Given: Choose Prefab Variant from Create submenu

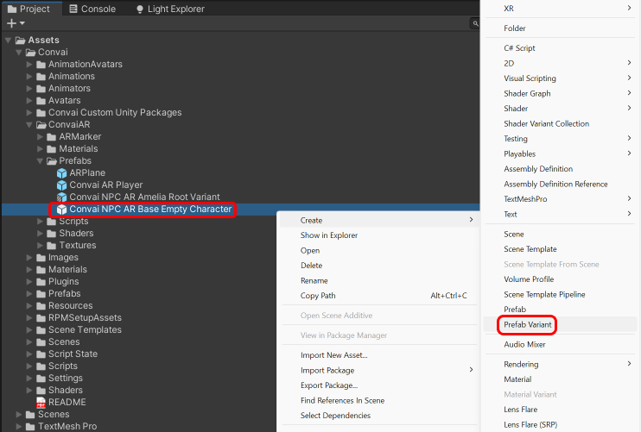Looking at the screenshot, I should [x=530, y=325].
